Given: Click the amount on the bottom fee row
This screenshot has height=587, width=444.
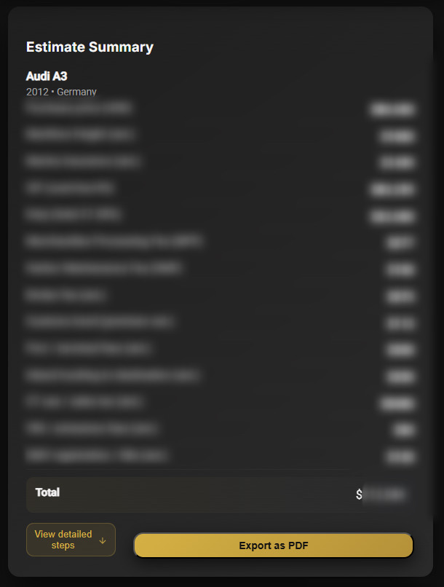Looking at the screenshot, I should 398,455.
